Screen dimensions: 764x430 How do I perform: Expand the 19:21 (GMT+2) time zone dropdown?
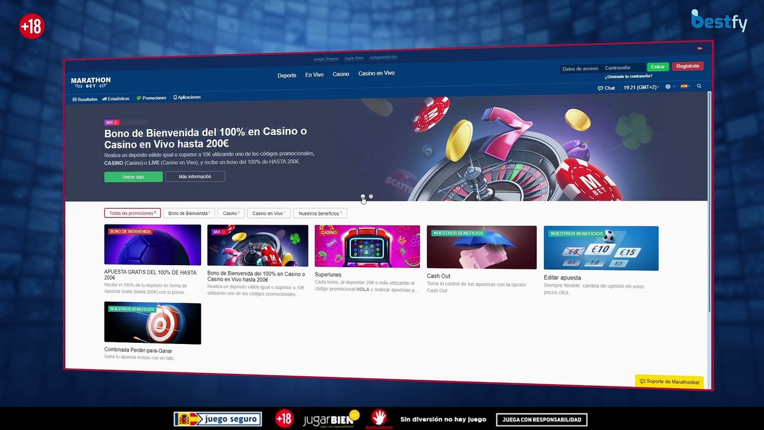(641, 87)
